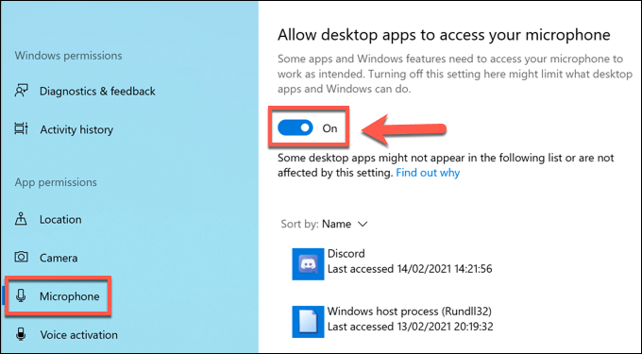The height and width of the screenshot is (354, 642).
Task: Click the Location pin icon
Action: [x=21, y=219]
